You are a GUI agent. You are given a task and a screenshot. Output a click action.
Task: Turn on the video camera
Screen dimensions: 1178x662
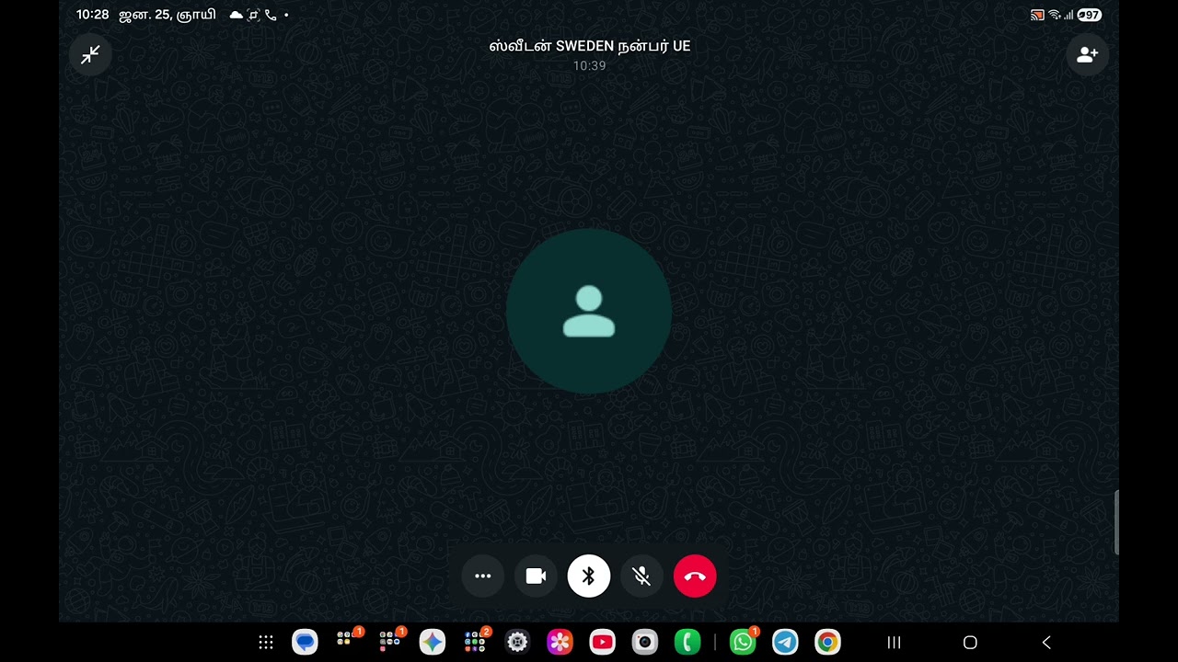click(536, 576)
